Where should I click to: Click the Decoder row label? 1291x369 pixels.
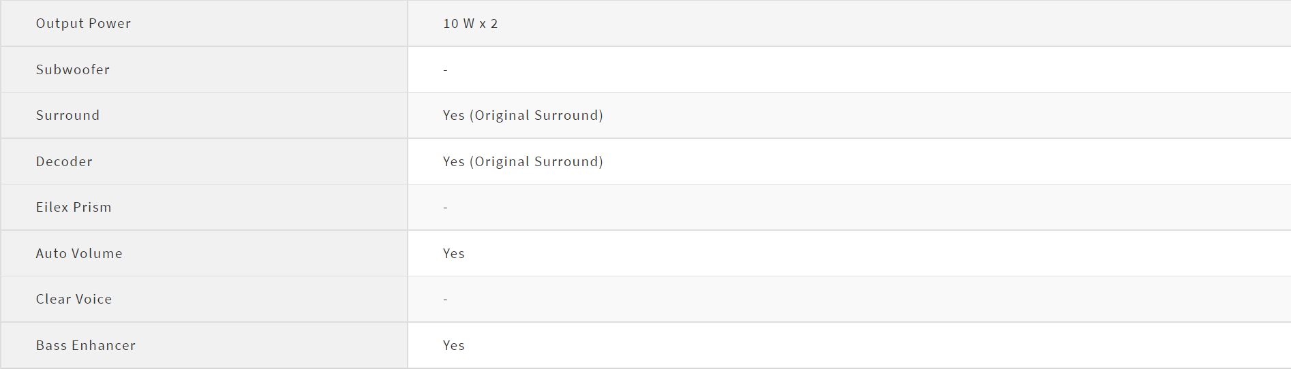point(64,161)
